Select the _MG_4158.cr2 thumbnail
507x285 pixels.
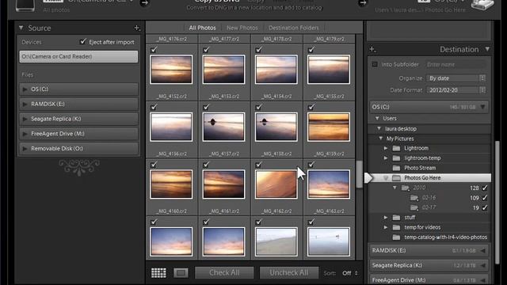pos(276,127)
